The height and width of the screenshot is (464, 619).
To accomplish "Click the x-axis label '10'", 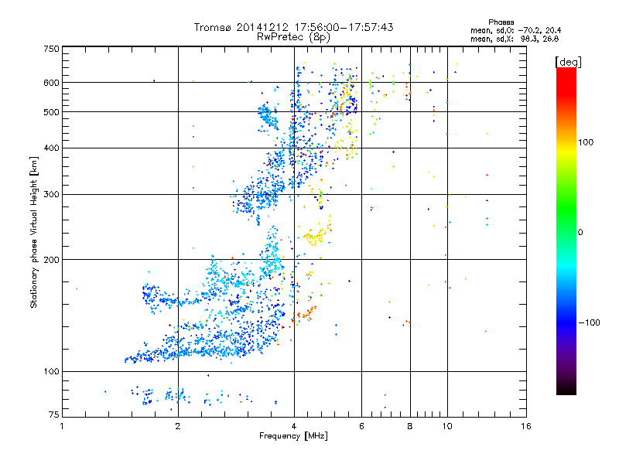I will tap(447, 426).
